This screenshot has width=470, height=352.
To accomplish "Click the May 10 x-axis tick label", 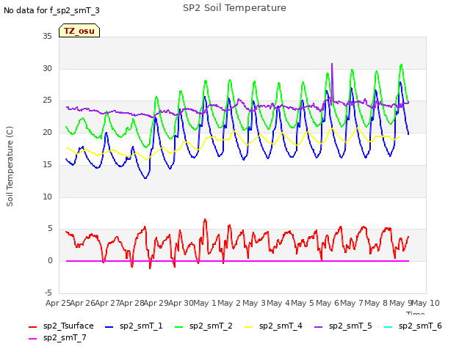I will pyautogui.click(x=425, y=303).
